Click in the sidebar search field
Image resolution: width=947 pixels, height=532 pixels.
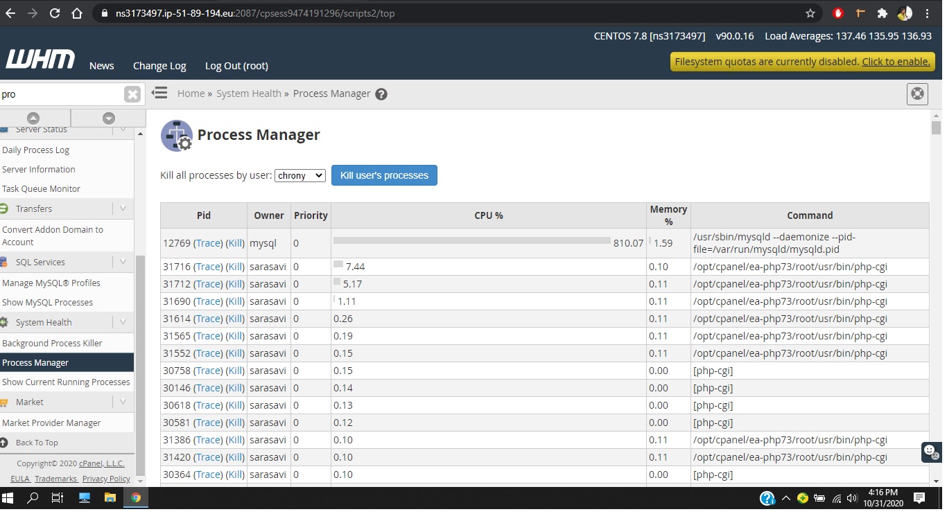(61, 94)
